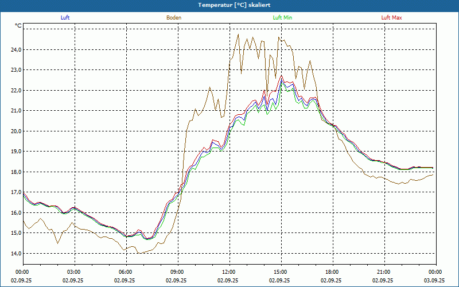Click the 14,0 y-axis tick label
This screenshot has width=459, height=287.
pos(16,254)
